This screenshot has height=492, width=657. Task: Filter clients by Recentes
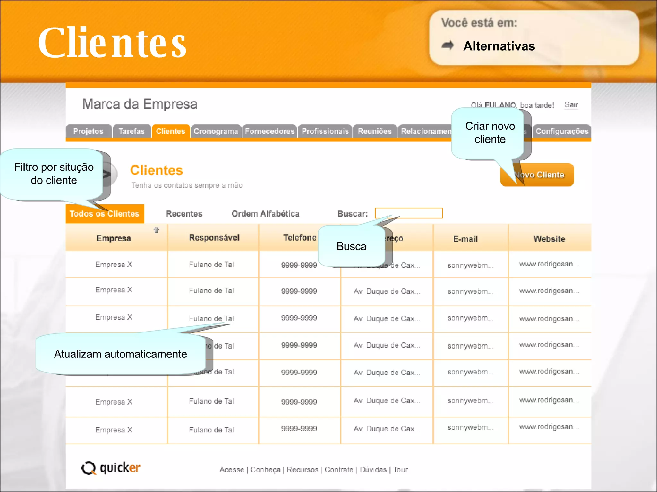[184, 214]
